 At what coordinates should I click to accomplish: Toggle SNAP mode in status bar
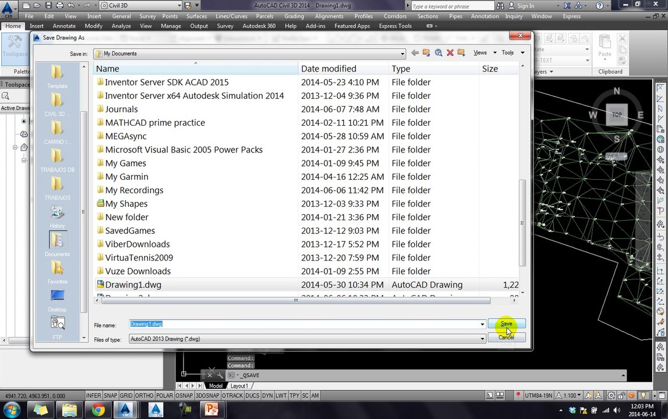[x=110, y=395]
